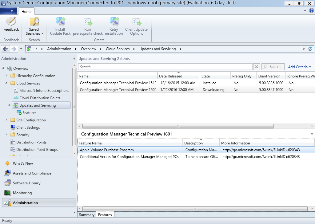Click Overview in breadcrumb path
Screen dimensions: 315x224
pyautogui.click(x=88, y=49)
